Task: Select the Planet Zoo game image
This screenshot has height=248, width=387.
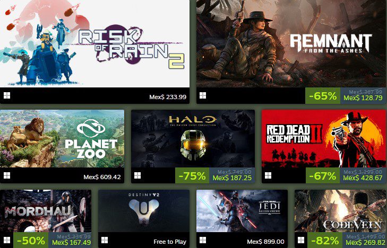Action: click(62, 139)
